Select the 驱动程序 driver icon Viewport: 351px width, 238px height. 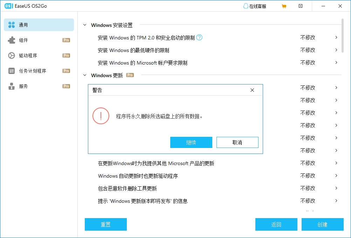pyautogui.click(x=12, y=55)
